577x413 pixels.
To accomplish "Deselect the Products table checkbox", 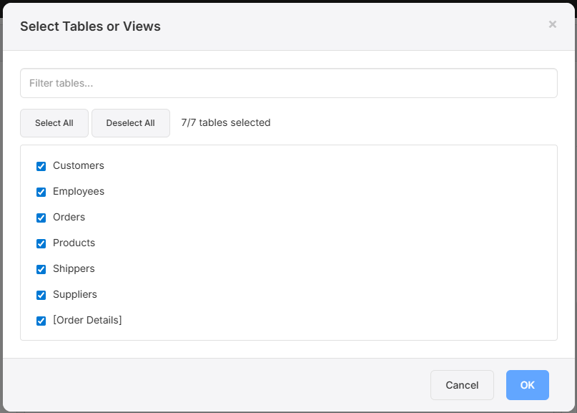I will [x=41, y=243].
